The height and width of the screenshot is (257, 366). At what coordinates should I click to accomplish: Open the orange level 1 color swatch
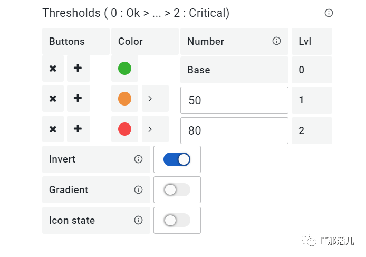tap(124, 99)
